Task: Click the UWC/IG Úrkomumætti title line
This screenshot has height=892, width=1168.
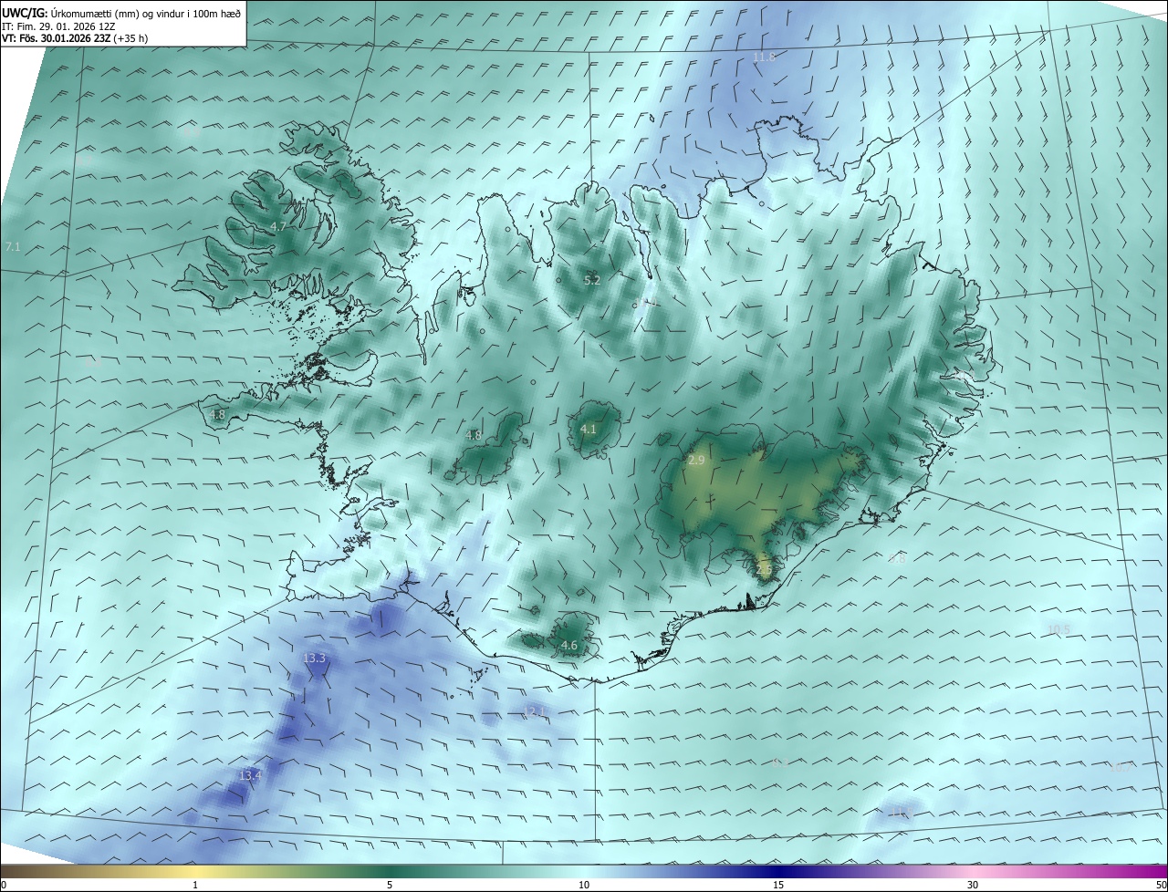Action: click(x=122, y=13)
